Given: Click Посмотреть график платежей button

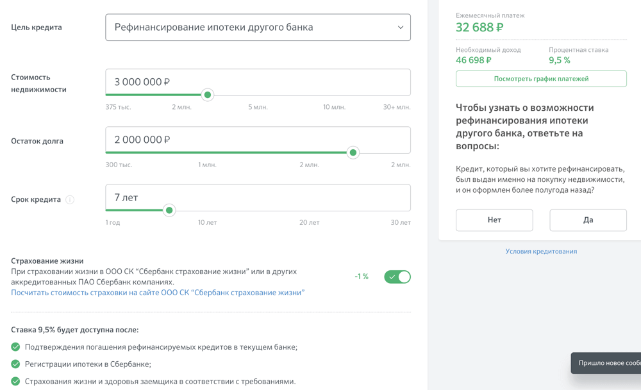Looking at the screenshot, I should coord(541,79).
